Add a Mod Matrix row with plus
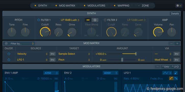 tap(177, 44)
